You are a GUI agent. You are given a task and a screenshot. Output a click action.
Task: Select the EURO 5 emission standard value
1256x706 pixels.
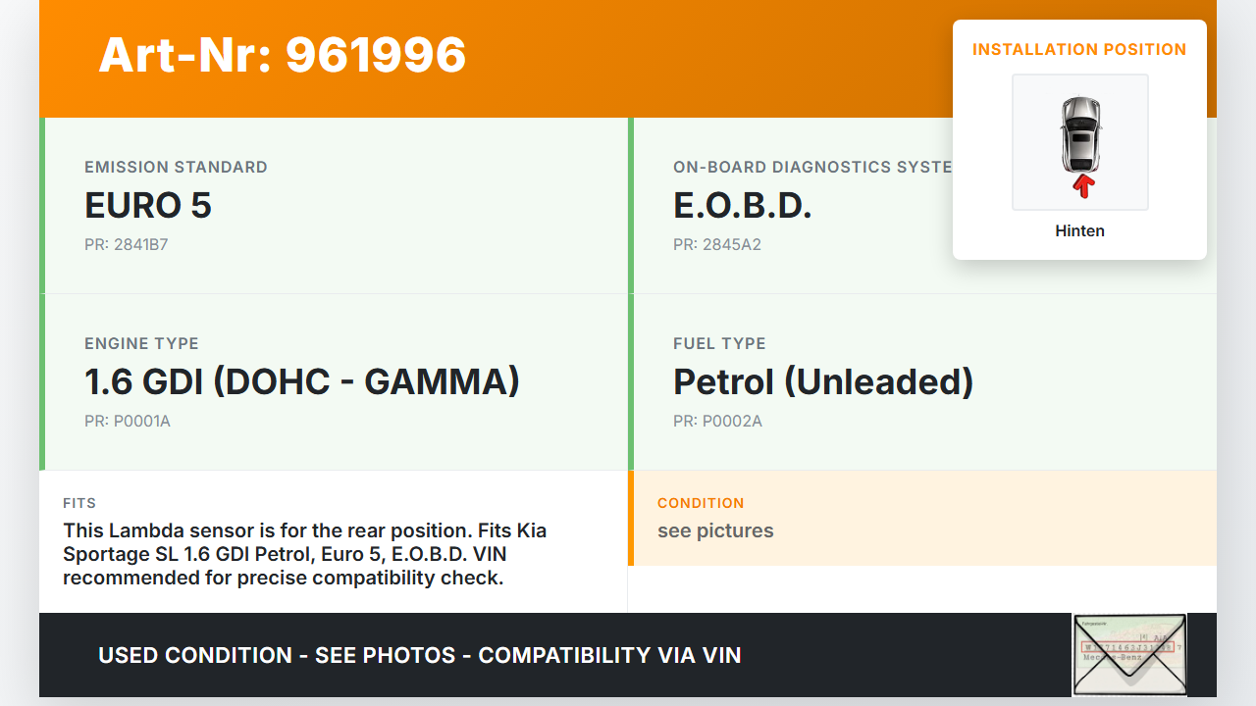[x=148, y=206]
